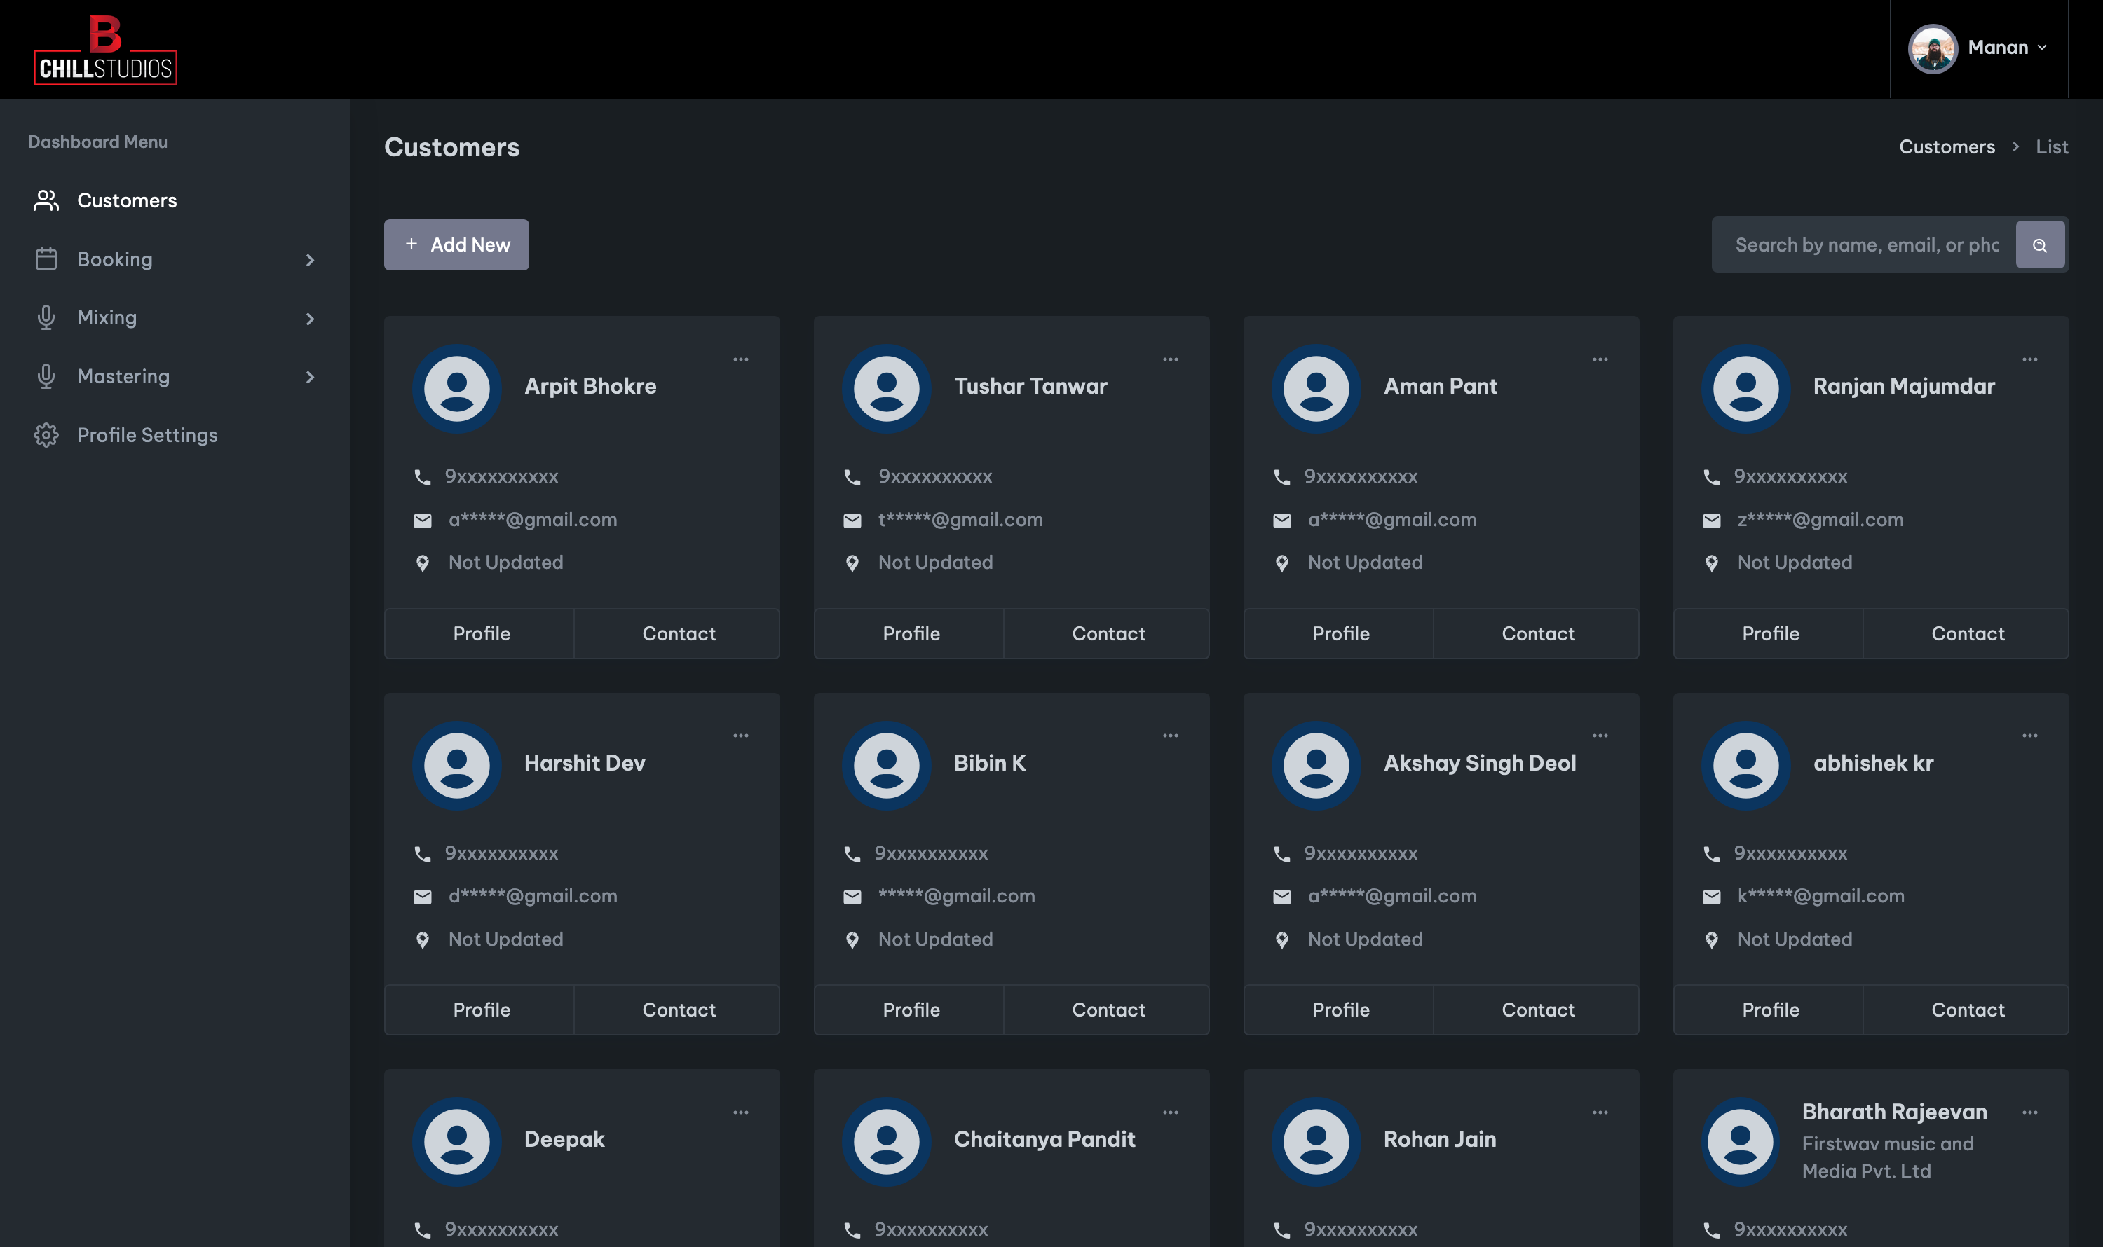
Task: Open more options on Chaitanya Pandit card
Action: coord(1171,1112)
